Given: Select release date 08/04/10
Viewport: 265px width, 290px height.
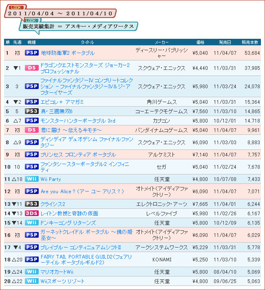Looking at the screenshot, I should (225, 272).
